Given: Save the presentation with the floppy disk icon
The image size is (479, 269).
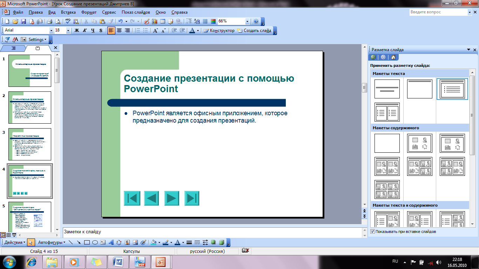Looking at the screenshot, I should (23, 21).
